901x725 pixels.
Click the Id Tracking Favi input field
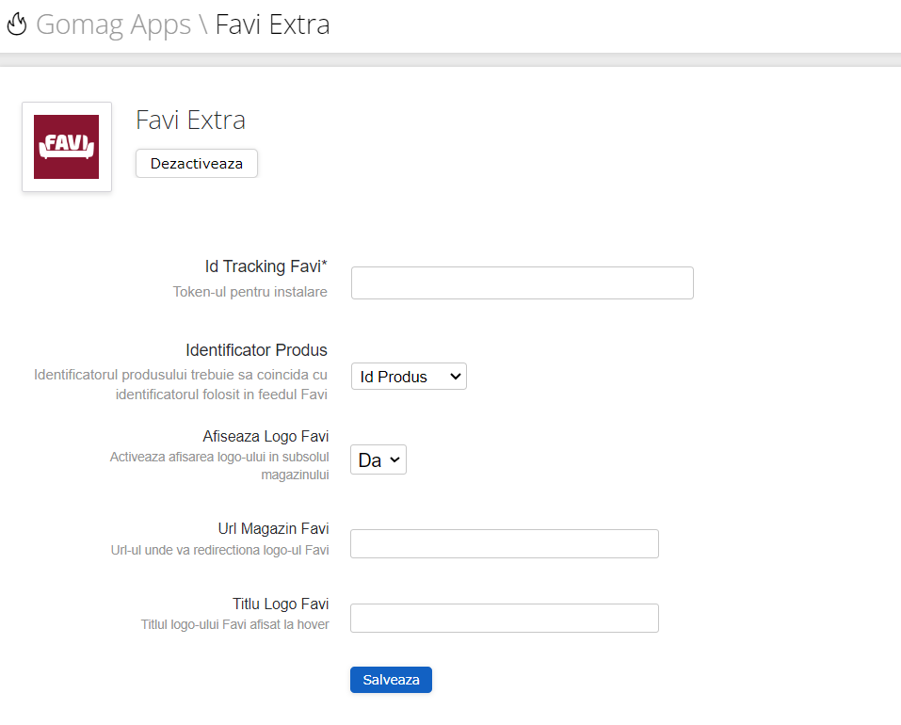click(522, 282)
